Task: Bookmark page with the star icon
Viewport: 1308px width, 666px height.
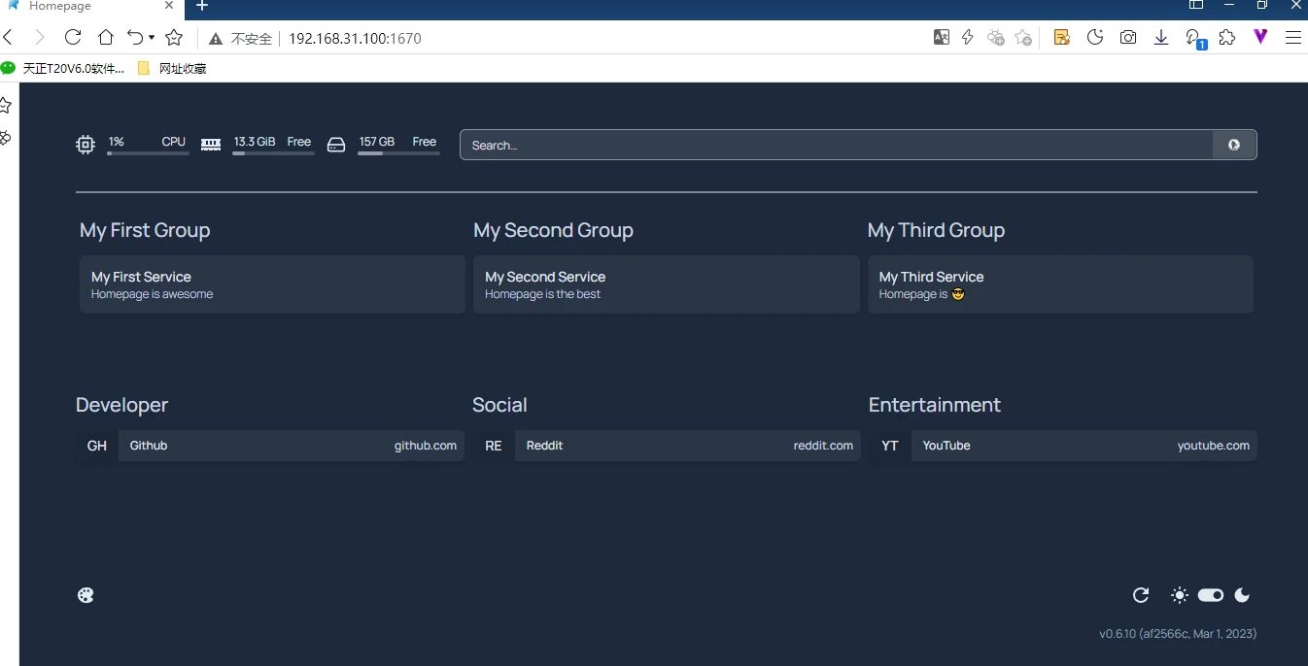Action: (x=174, y=38)
